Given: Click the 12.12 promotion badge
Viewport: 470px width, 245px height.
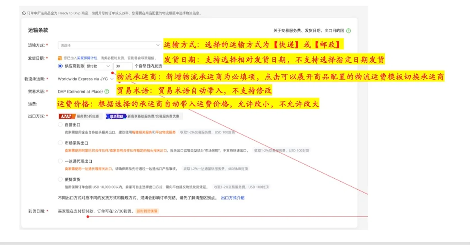Looking at the screenshot, I should tap(67, 116).
